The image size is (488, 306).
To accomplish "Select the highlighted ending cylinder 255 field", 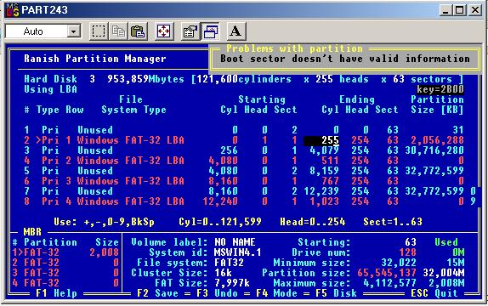I will tap(321, 140).
